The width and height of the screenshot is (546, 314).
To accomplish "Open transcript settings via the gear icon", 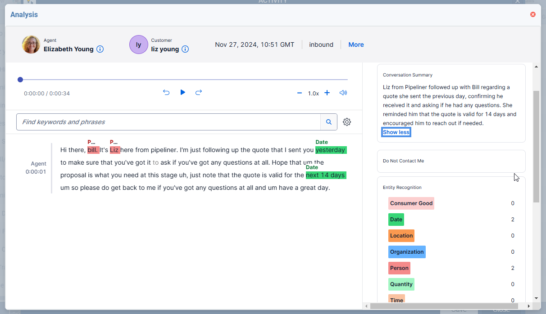I will [x=346, y=121].
